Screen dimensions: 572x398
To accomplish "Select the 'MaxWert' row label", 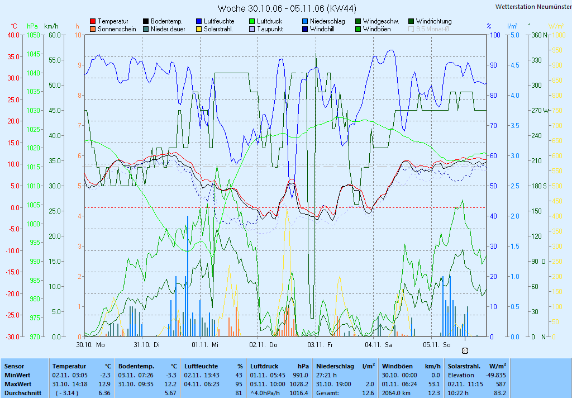I will 18,385.
